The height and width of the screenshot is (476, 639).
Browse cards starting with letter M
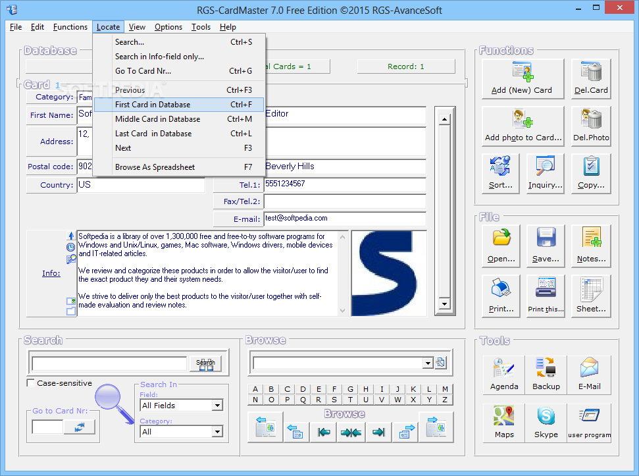tap(445, 389)
